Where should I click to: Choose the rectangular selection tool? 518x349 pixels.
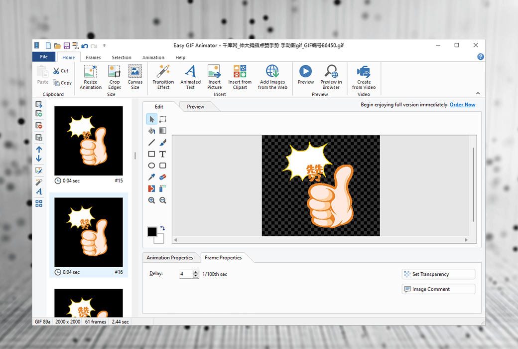point(162,119)
